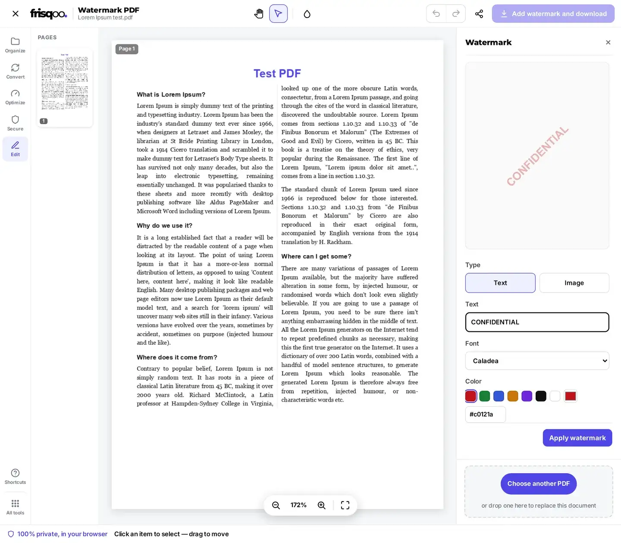This screenshot has width=621, height=543.
Task: Open the Convert sidebar section
Action: [15, 71]
